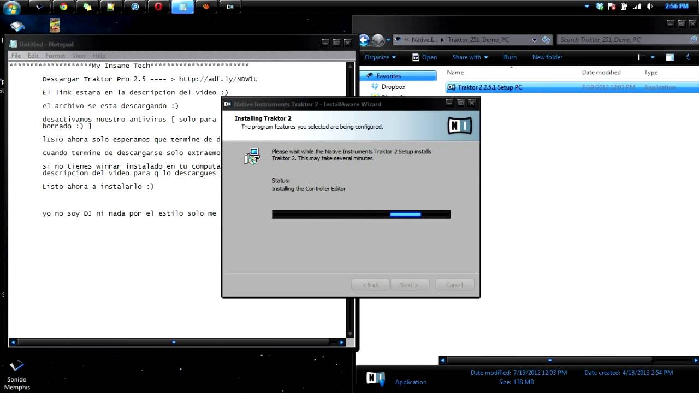Open the 2:56 PM clock

(x=677, y=7)
